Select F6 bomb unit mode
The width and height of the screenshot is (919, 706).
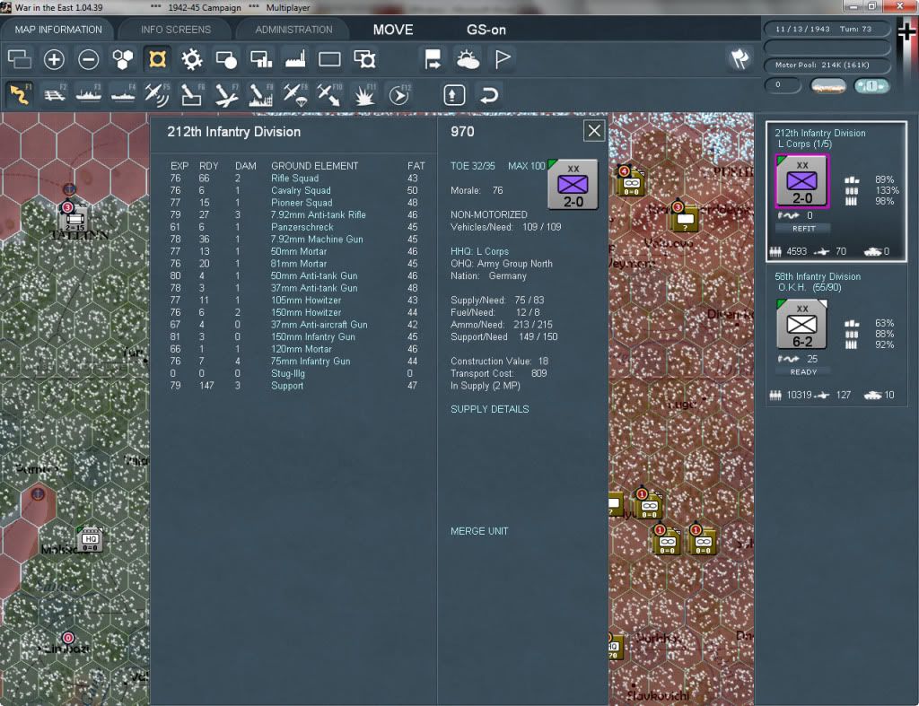(x=192, y=94)
